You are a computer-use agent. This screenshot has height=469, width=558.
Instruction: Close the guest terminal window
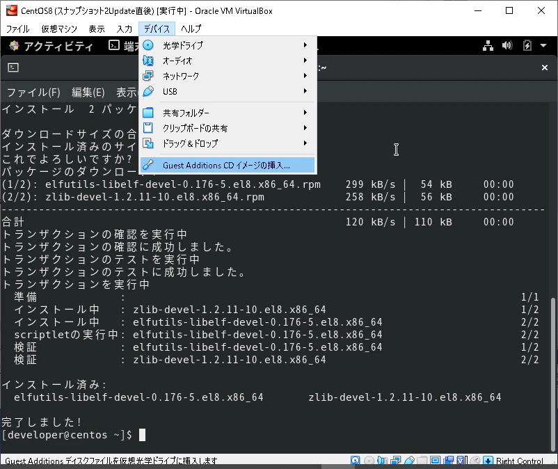click(545, 67)
